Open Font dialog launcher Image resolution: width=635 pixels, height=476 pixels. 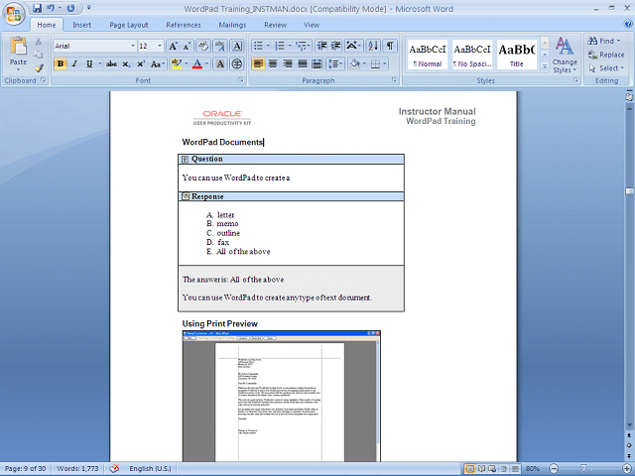pyautogui.click(x=241, y=80)
